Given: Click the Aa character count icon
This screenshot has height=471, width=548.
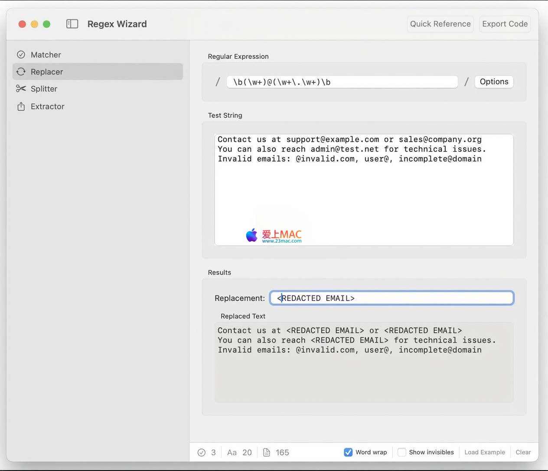Looking at the screenshot, I should point(232,452).
